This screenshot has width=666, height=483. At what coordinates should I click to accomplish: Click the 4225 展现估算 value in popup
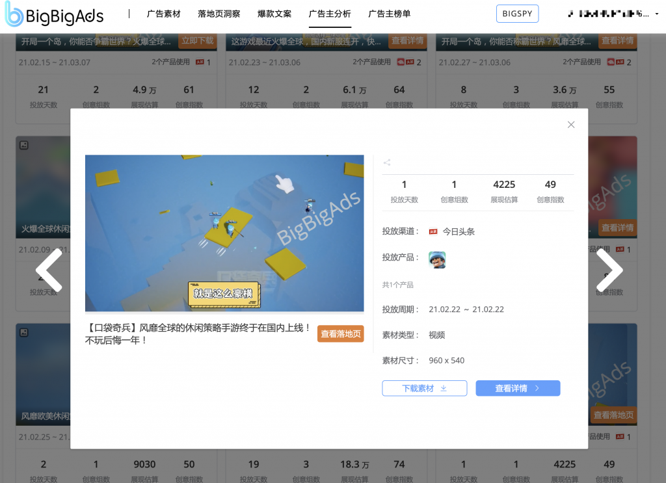pos(504,185)
